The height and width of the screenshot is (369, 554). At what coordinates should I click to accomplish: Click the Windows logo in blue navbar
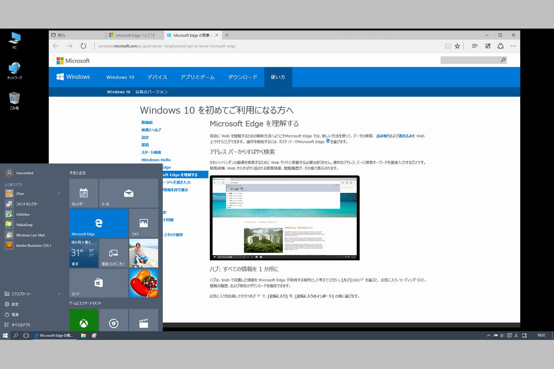[73, 77]
